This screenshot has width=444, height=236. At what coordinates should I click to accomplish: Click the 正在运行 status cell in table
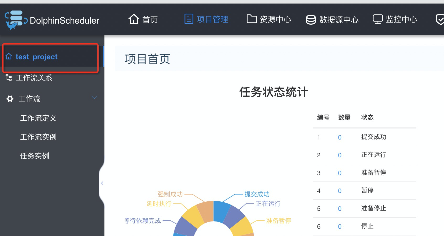pos(374,155)
